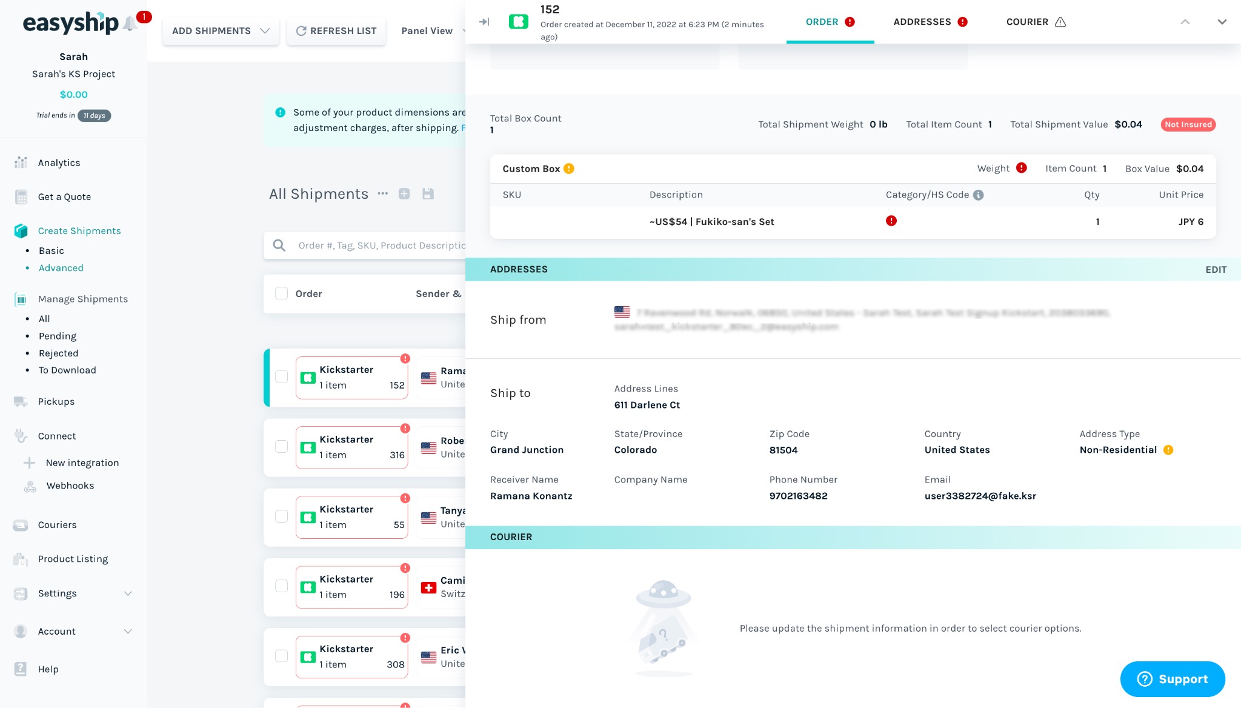This screenshot has height=708, width=1241.
Task: Toggle the select-all Order checkbox
Action: click(x=281, y=293)
